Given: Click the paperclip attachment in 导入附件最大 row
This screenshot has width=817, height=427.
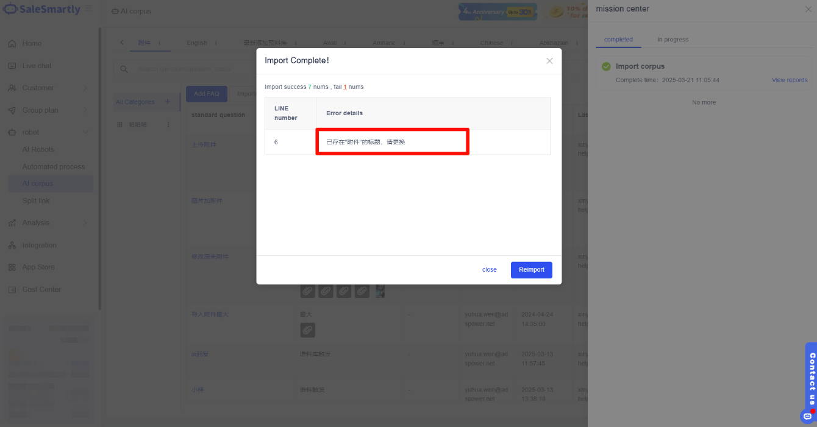Looking at the screenshot, I should tap(308, 330).
